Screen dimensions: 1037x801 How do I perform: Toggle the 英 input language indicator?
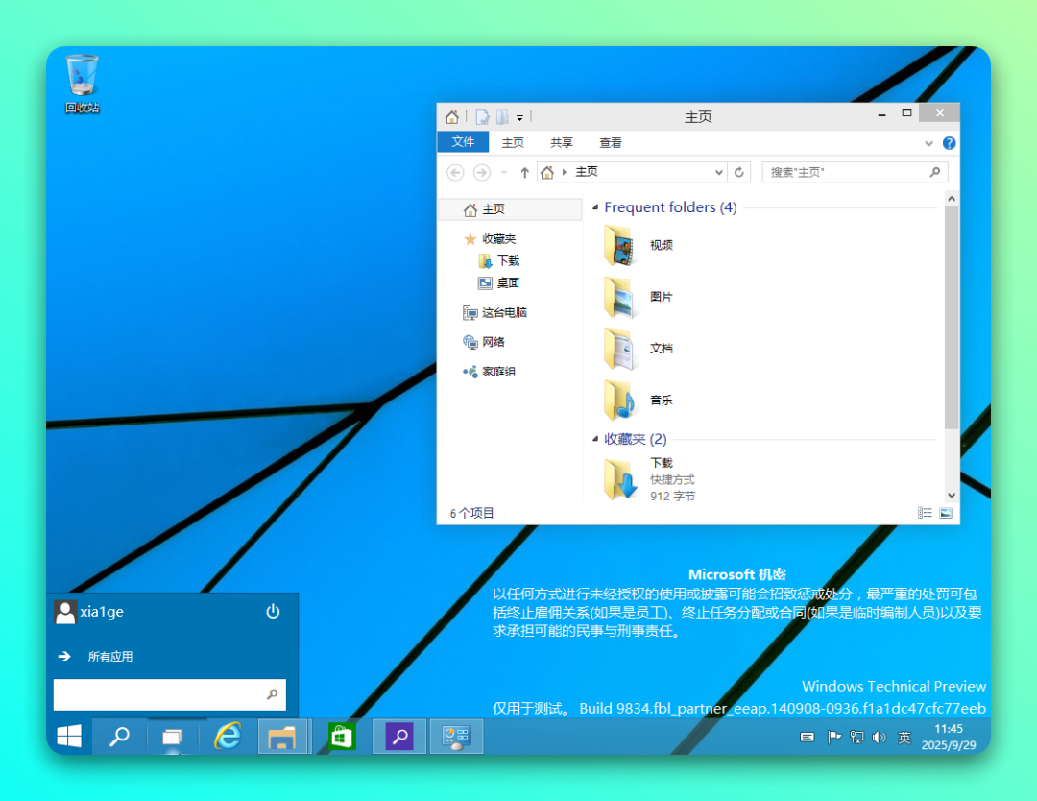pos(904,738)
